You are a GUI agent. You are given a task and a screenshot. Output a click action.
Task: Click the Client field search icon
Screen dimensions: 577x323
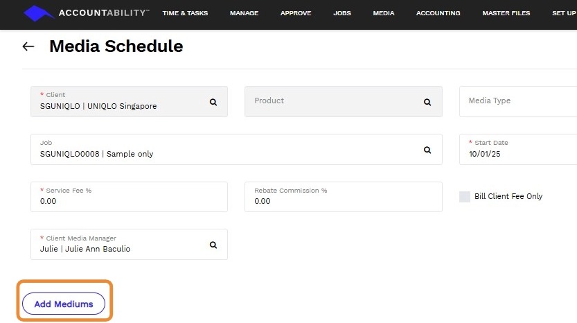click(x=213, y=102)
